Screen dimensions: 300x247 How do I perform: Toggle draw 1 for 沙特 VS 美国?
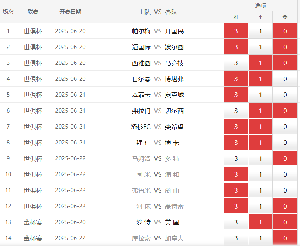260,222
